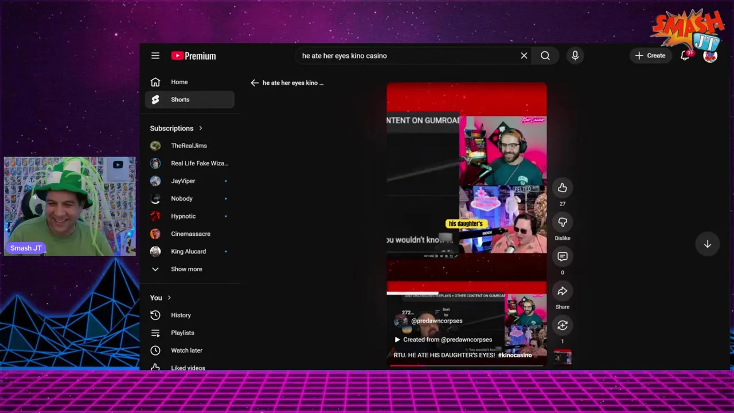Open Liked videos list
This screenshot has height=413, width=734.
pyautogui.click(x=190, y=367)
